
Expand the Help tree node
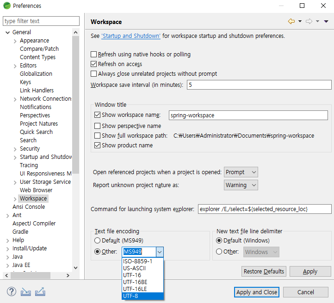8,241
